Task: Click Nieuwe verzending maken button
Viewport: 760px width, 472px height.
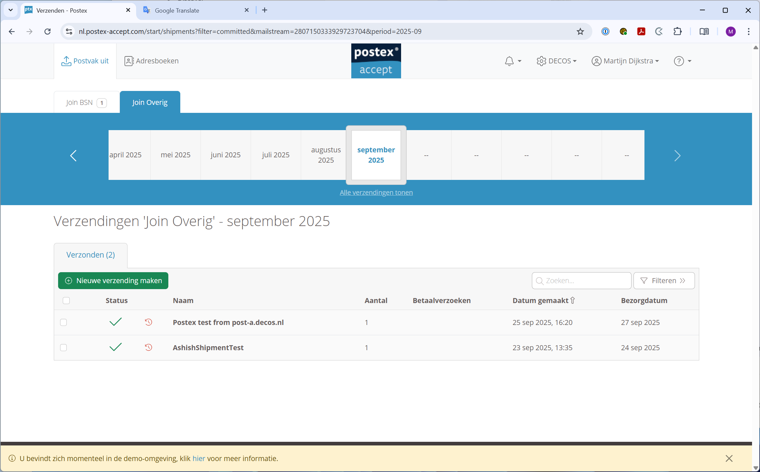Action: 113,281
